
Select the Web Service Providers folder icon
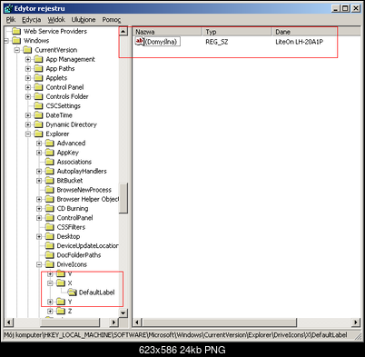click(16, 31)
